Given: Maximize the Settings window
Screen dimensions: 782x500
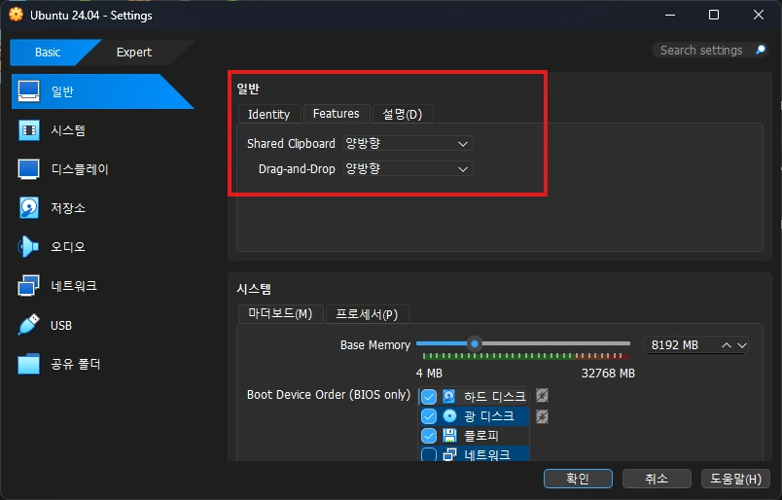Looking at the screenshot, I should pyautogui.click(x=714, y=15).
